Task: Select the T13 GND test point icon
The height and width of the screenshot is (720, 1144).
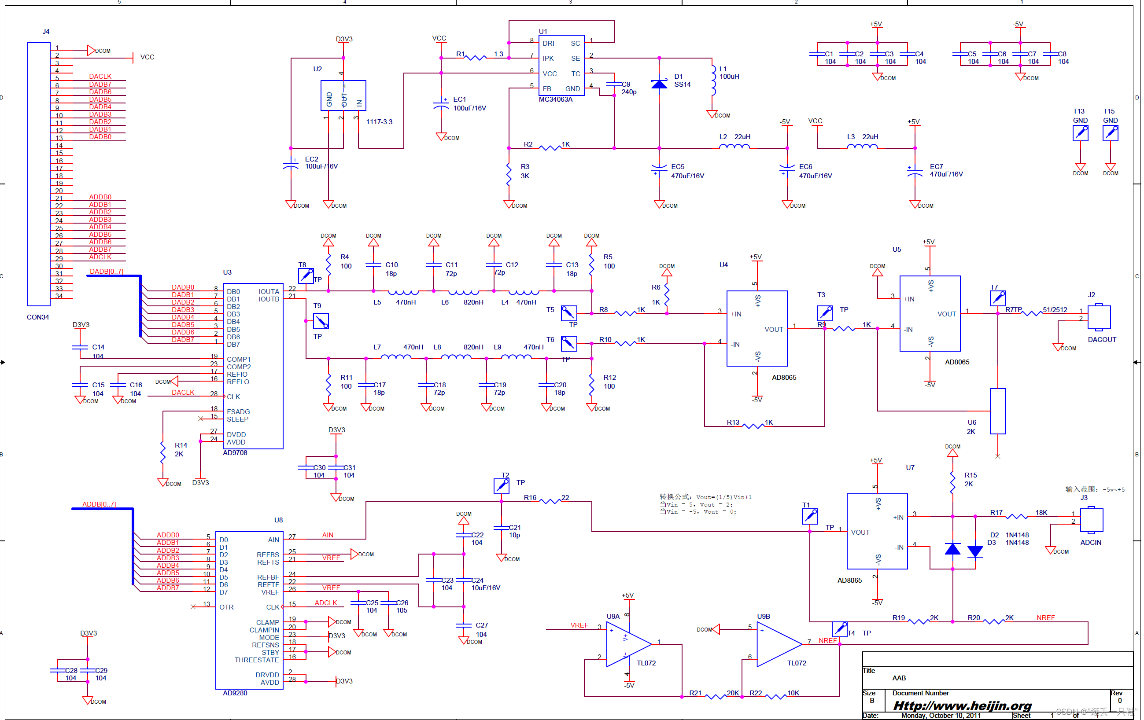Action: 1080,133
